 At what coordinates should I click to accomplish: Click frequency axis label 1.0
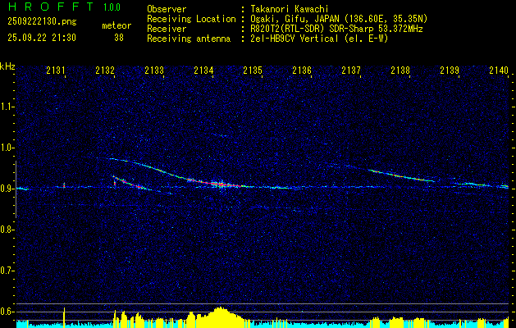pyautogui.click(x=7, y=148)
